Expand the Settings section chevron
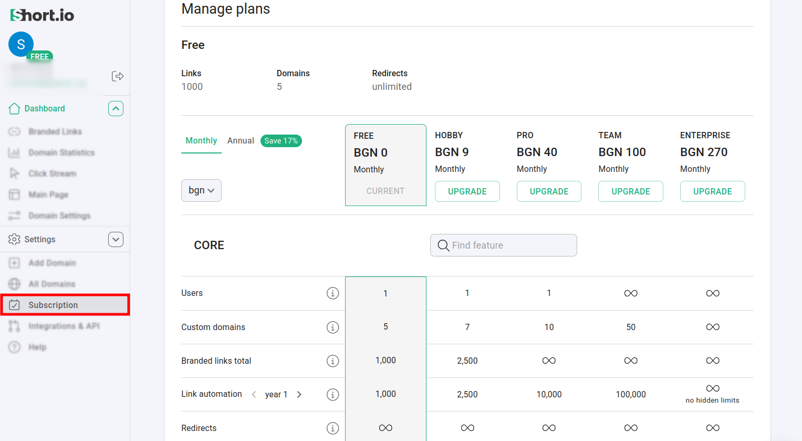802x441 pixels. point(116,239)
